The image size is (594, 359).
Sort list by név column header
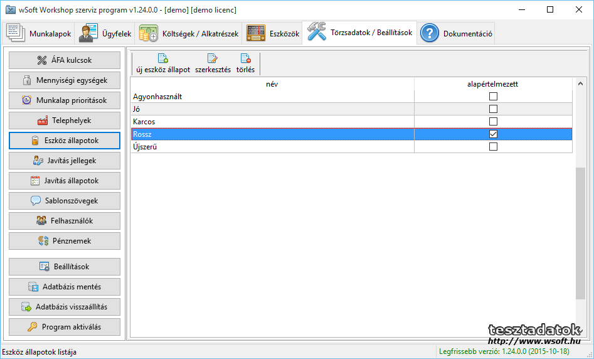point(272,84)
